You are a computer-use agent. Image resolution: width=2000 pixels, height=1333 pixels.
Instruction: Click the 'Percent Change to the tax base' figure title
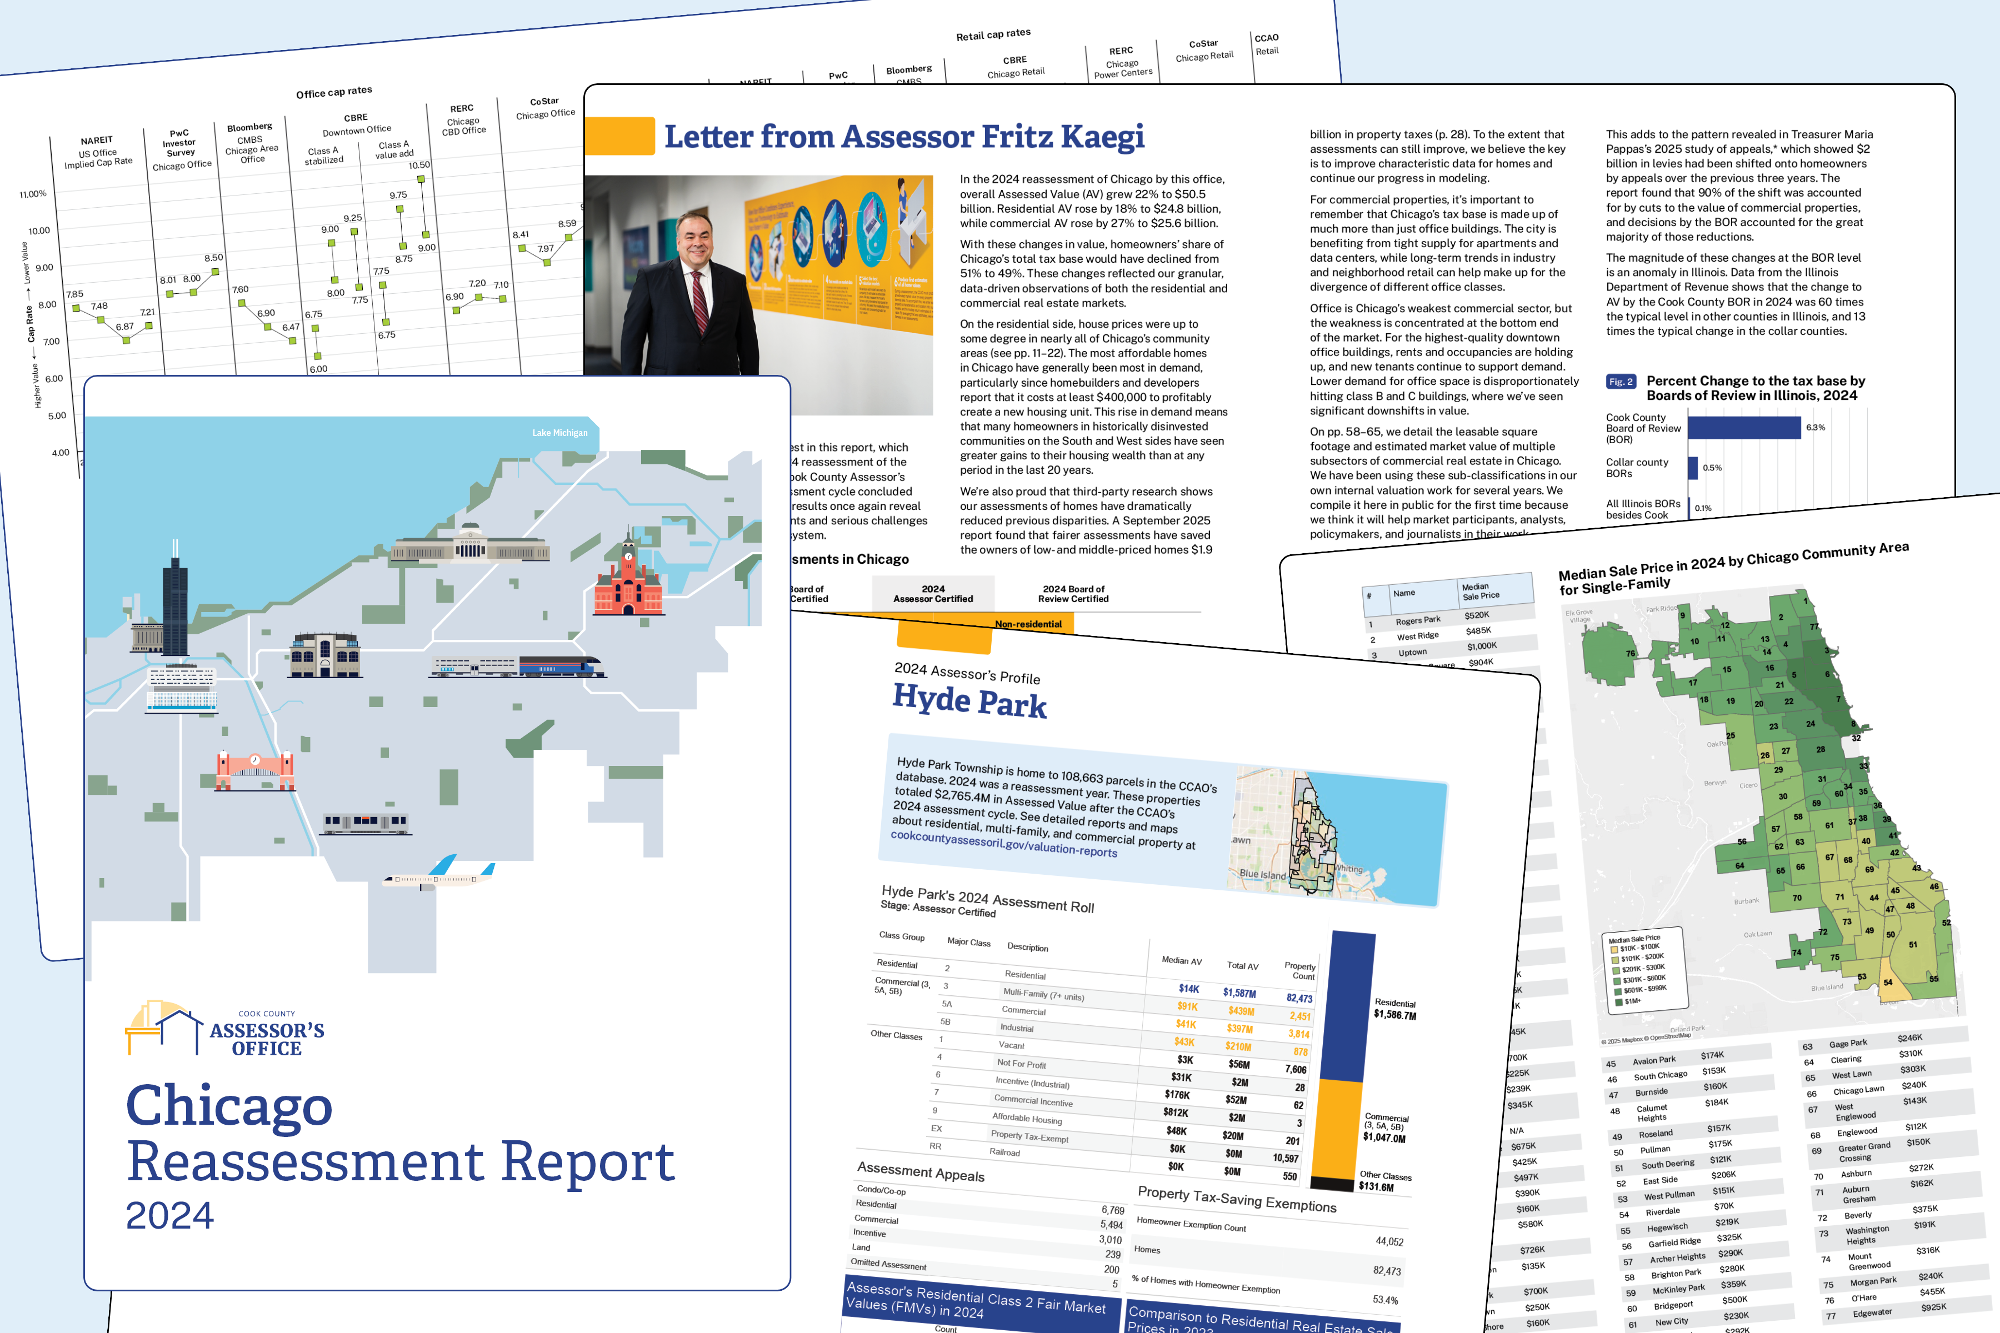click(x=1755, y=388)
